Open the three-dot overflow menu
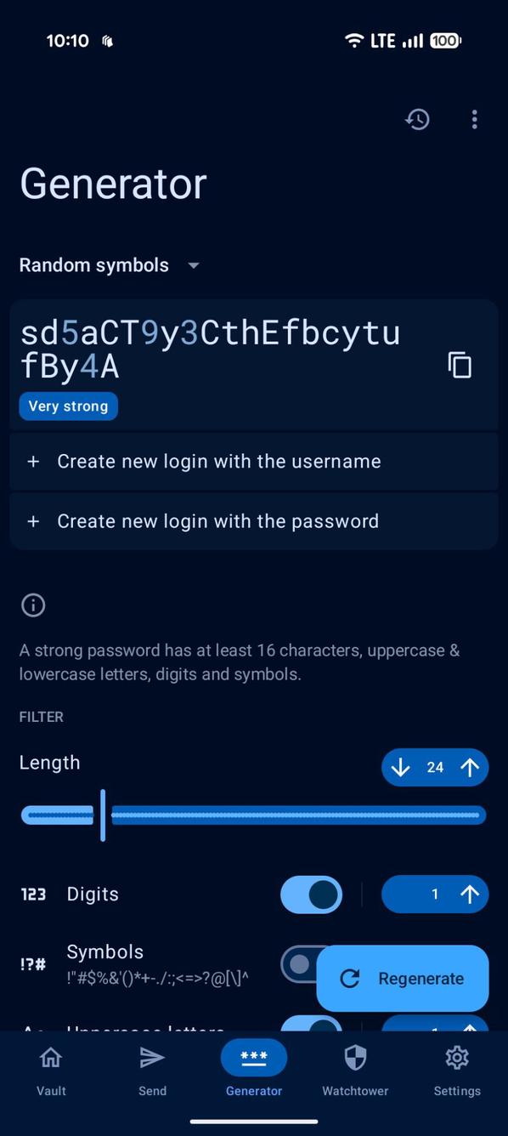 [x=474, y=120]
